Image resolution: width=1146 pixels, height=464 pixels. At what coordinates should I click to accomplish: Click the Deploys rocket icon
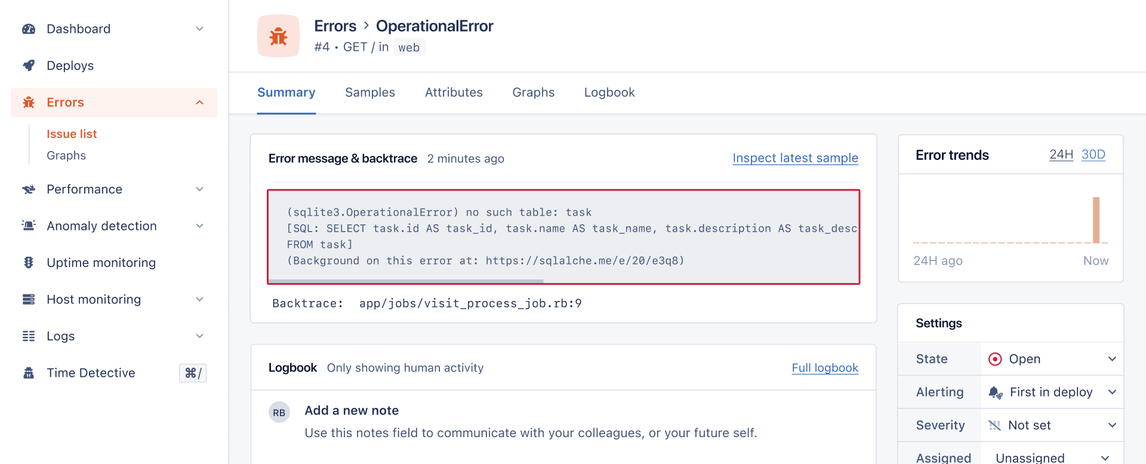[x=29, y=66]
